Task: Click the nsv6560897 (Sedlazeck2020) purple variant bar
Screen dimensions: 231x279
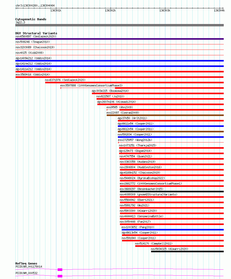Action: point(119,39)
